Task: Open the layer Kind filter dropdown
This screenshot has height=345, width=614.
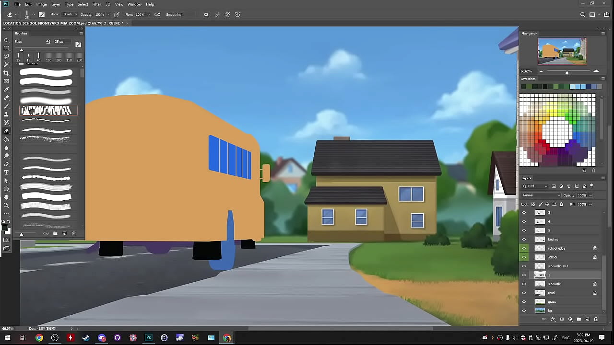Action: (535, 186)
